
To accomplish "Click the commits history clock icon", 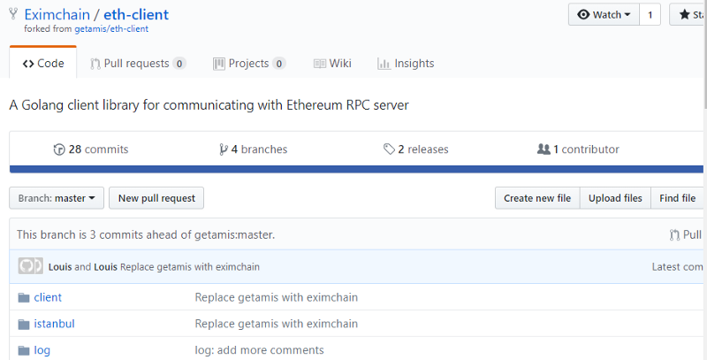I will point(59,149).
